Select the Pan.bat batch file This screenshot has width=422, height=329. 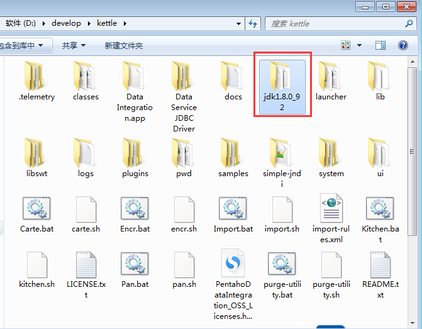[x=135, y=270]
